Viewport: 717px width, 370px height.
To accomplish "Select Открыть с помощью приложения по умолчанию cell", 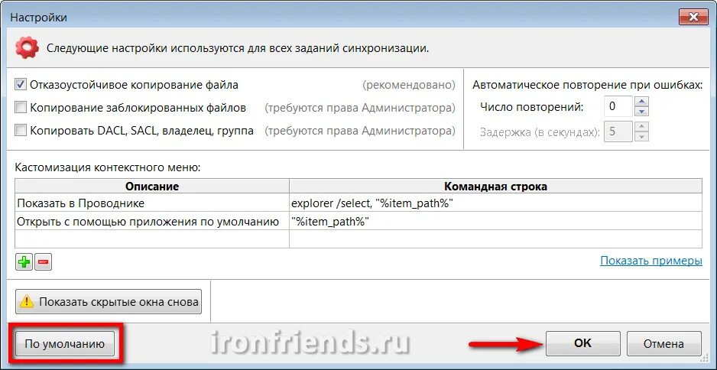I will tap(152, 221).
